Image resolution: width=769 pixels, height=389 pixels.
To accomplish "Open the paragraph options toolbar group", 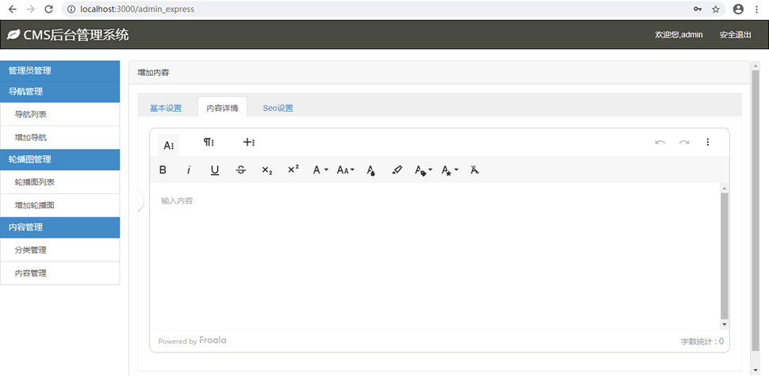I will coord(209,142).
